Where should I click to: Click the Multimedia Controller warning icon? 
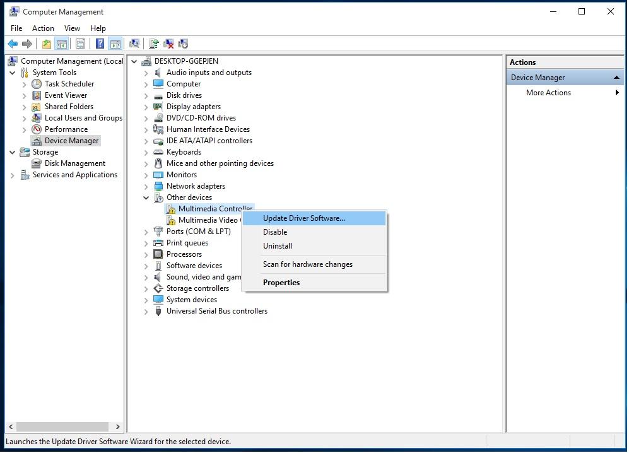(171, 209)
